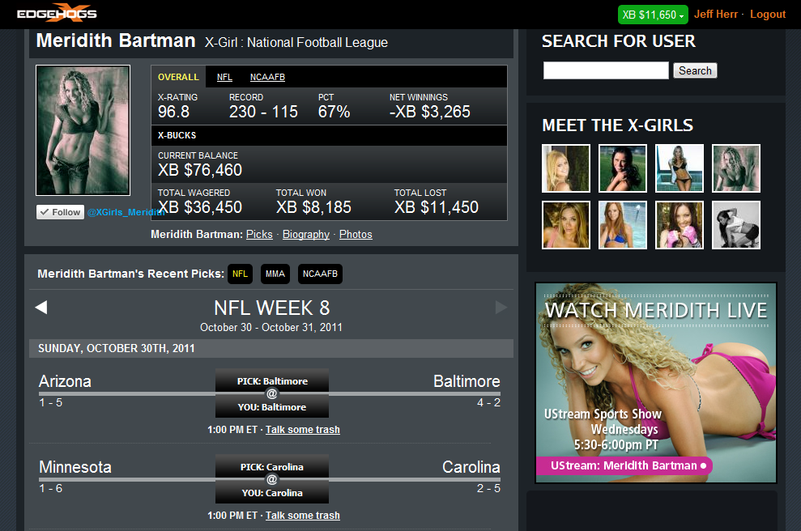Click Talk some trash for Arizona game

tap(302, 429)
